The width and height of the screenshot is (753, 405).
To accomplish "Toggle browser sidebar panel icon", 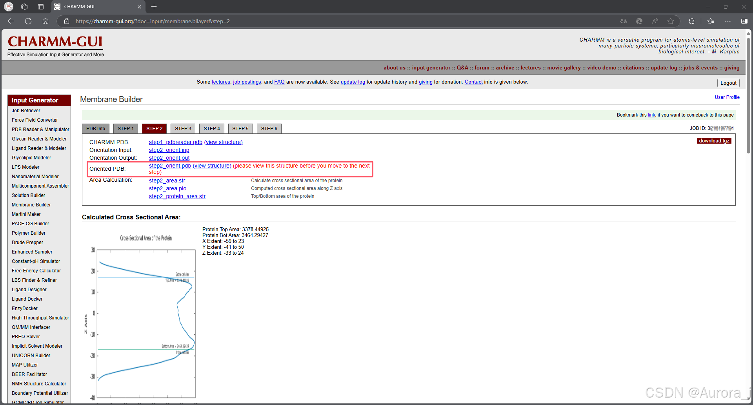I will coord(744,21).
